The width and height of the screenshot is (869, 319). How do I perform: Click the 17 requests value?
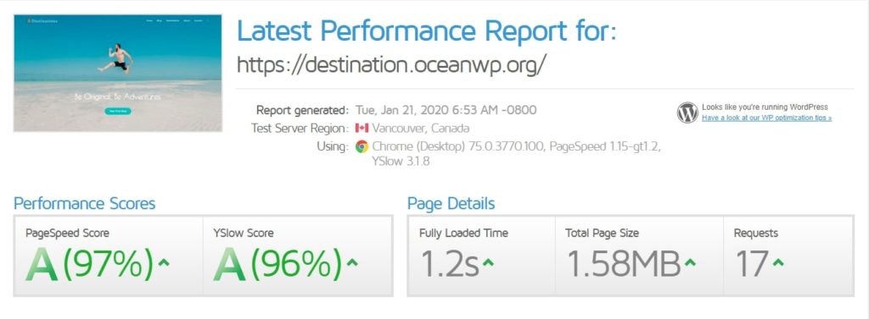[x=752, y=264]
